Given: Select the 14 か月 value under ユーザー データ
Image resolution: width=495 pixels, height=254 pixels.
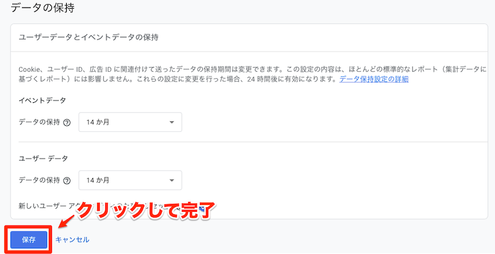Looking at the screenshot, I should pos(99,181).
